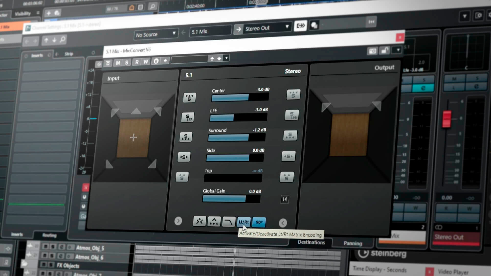491x276 pixels.
Task: Reset global gain with the return-to-start icon
Action: point(285,199)
